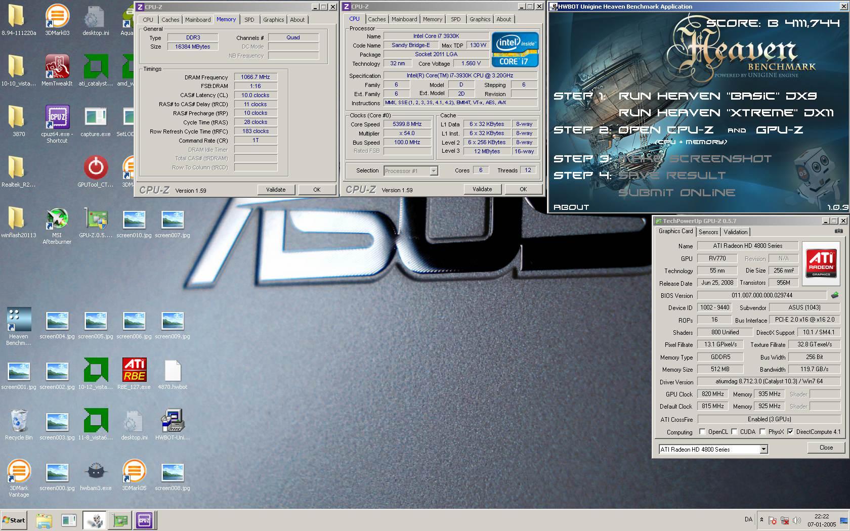Open GPU-Z.0.5 desktop icon
The width and height of the screenshot is (850, 531).
click(x=96, y=222)
